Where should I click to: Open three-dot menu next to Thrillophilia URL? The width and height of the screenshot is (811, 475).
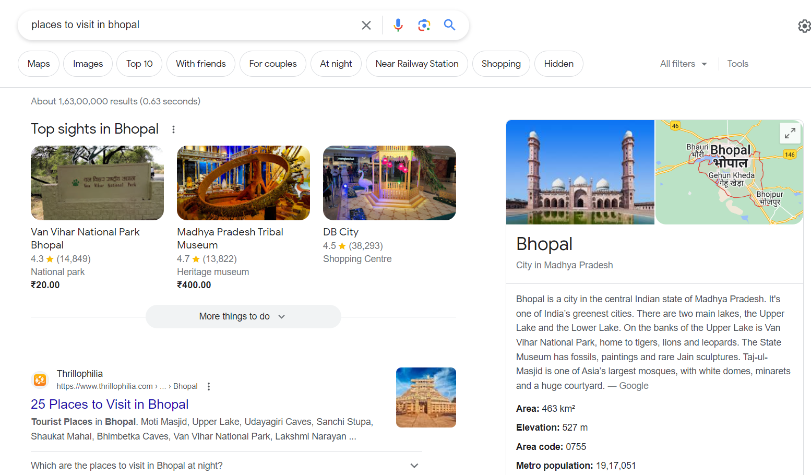click(209, 386)
